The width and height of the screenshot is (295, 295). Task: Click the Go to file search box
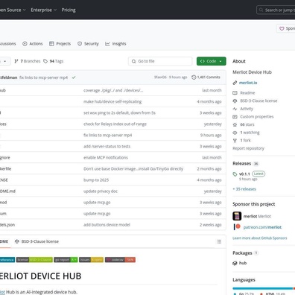160,61
